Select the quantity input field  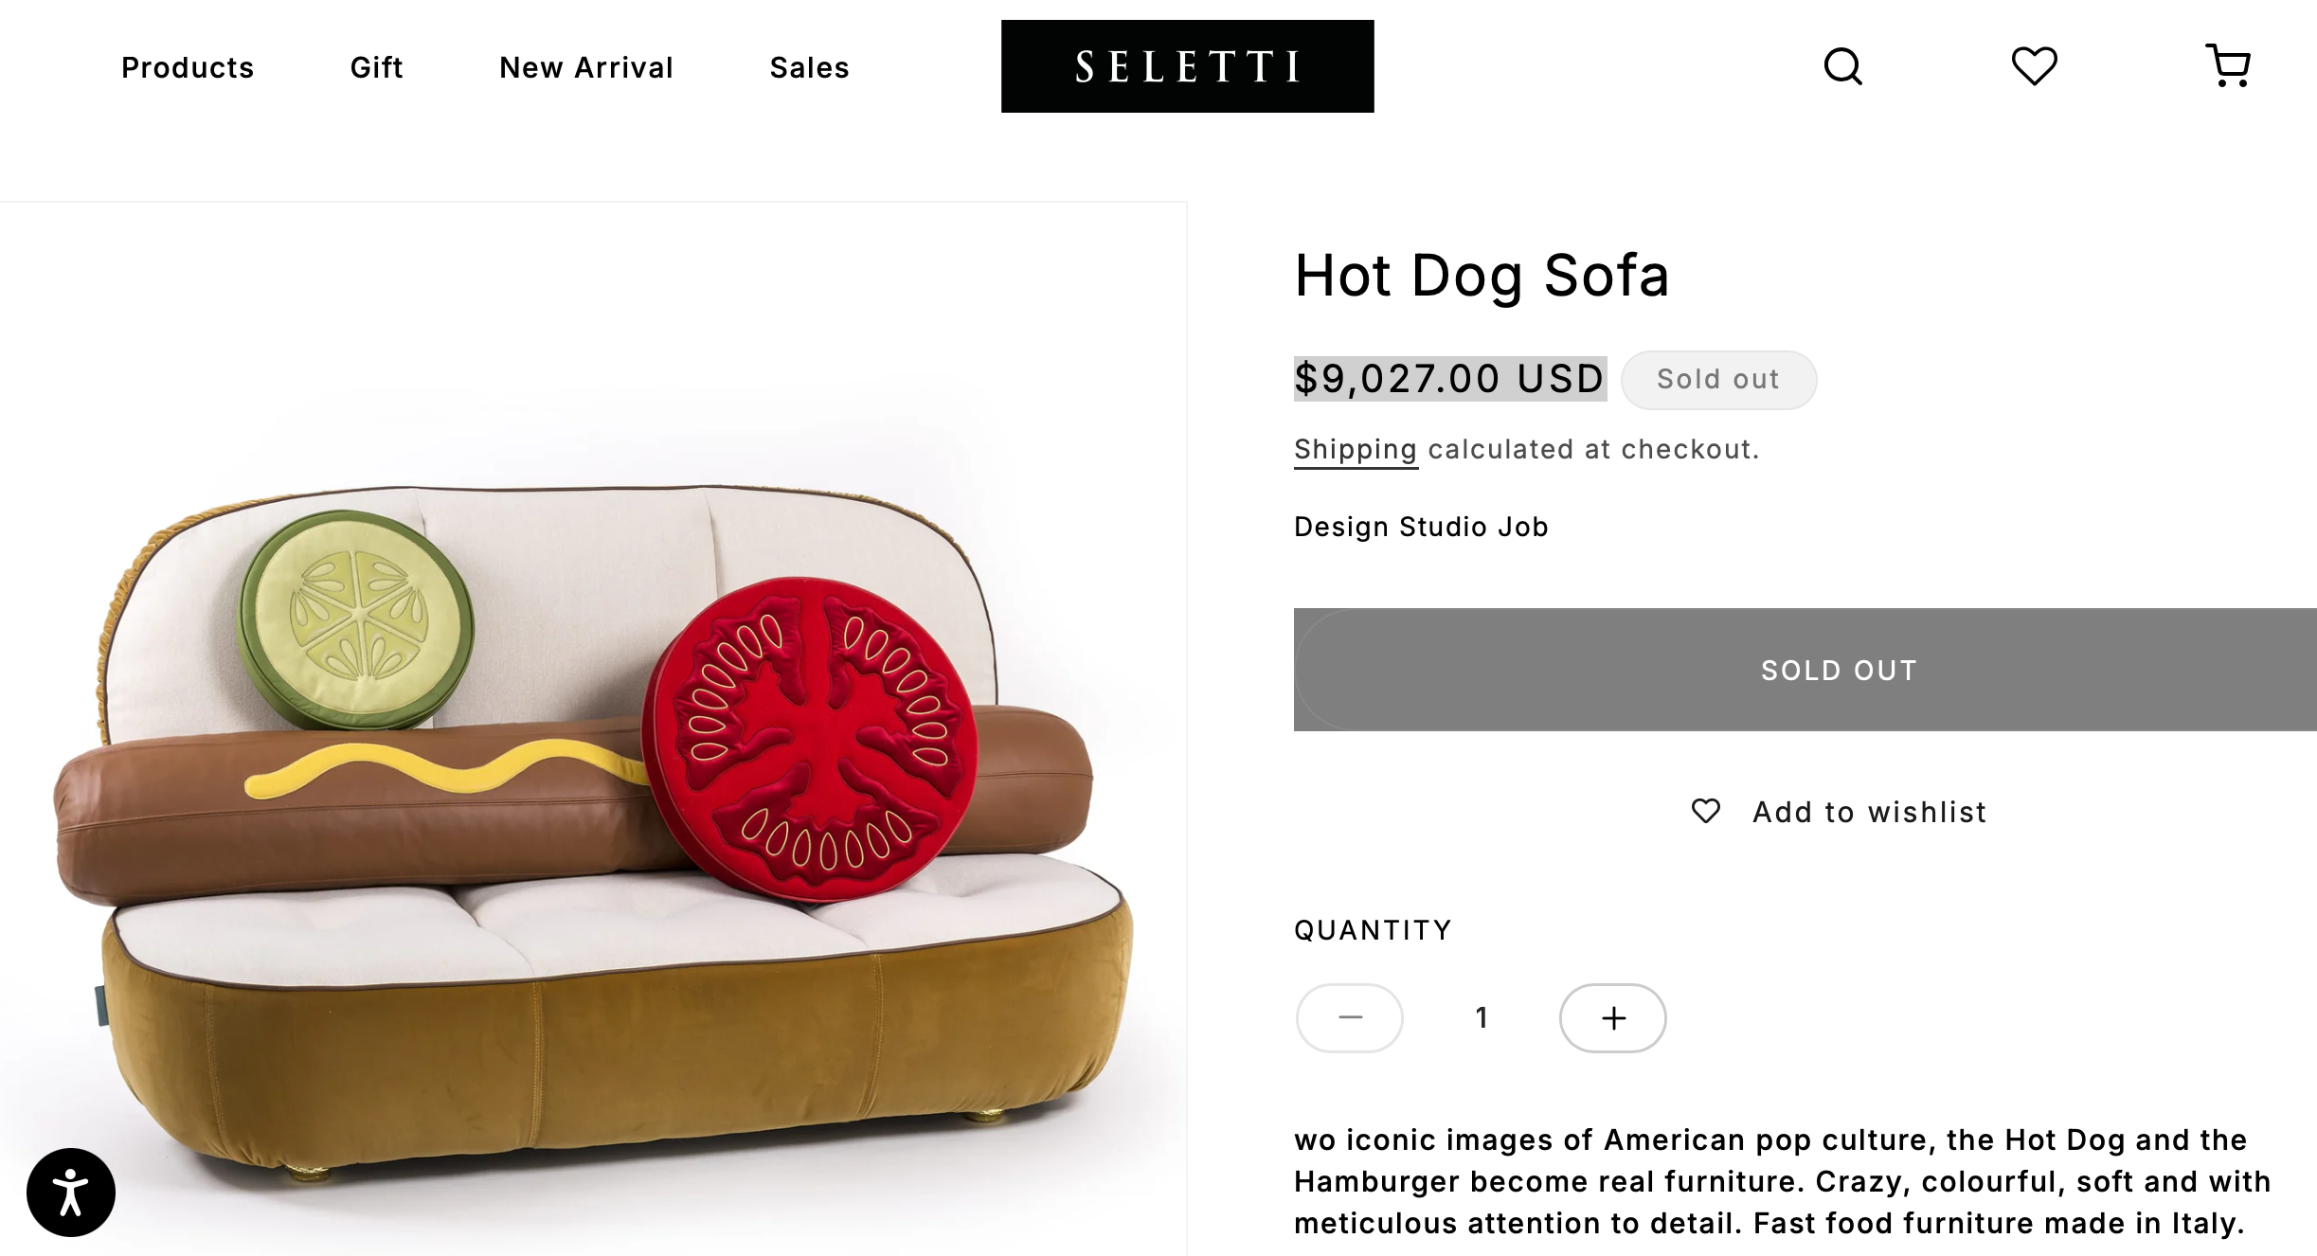click(1481, 1017)
